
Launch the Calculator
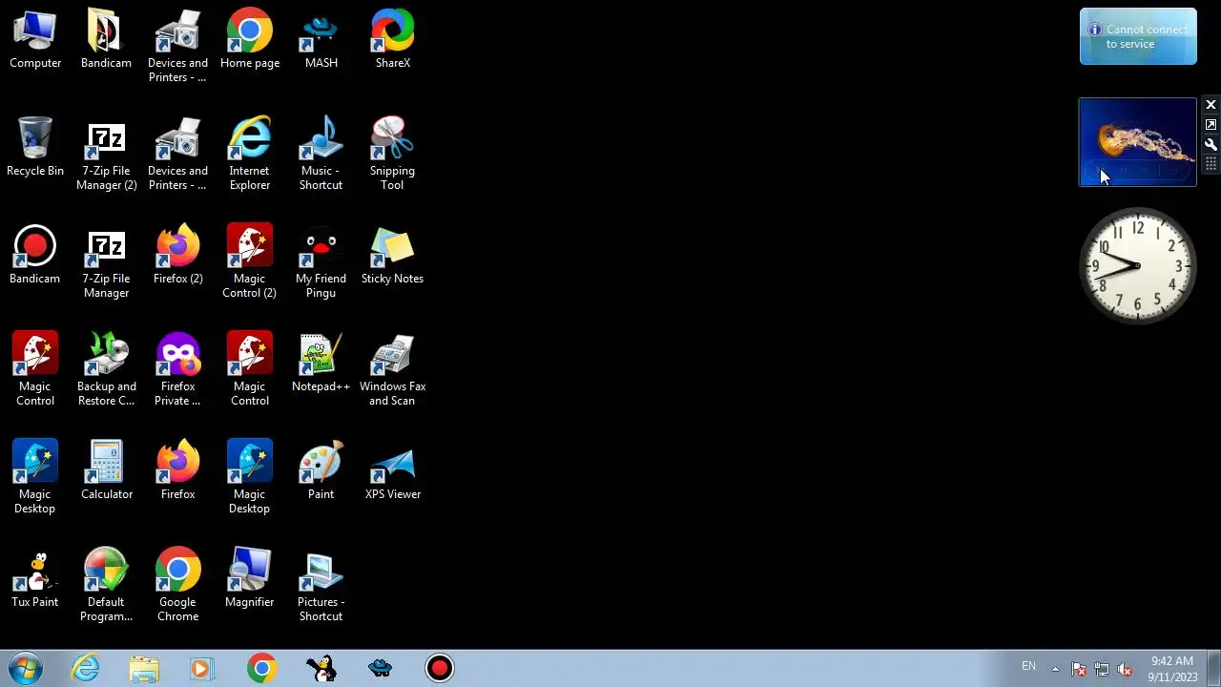click(x=106, y=471)
